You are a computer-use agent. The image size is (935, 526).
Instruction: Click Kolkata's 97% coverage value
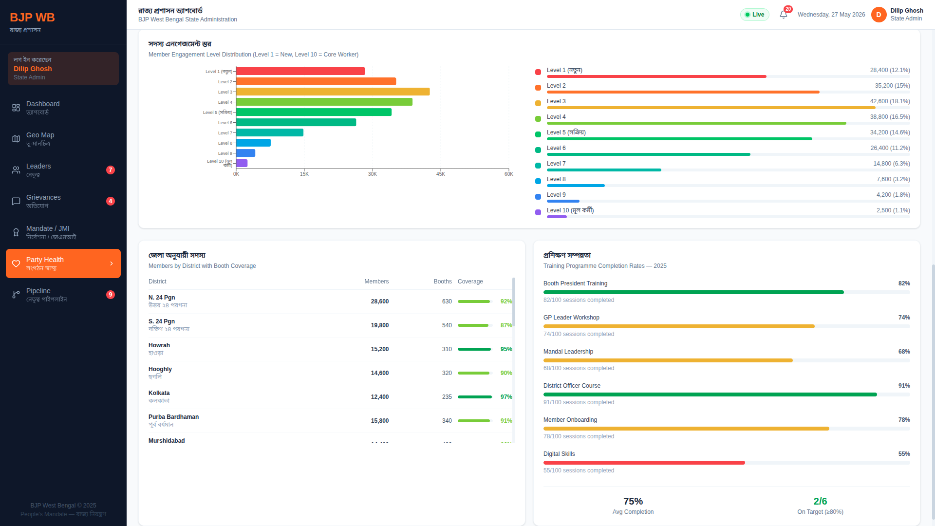506,397
